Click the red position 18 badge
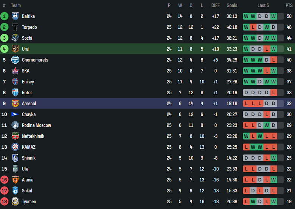Image resolution: width=295 pixels, height=209 pixels. (5, 202)
